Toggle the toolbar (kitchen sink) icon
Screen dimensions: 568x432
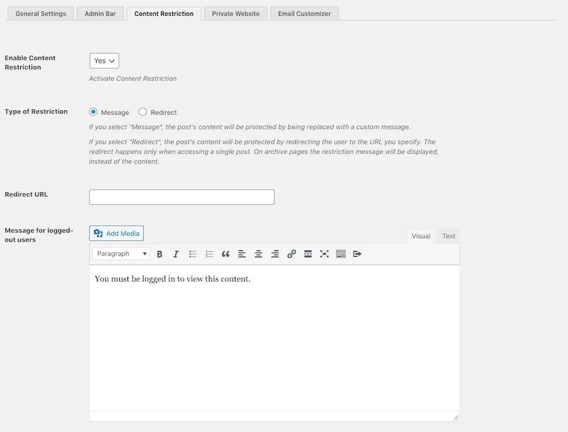[341, 254]
